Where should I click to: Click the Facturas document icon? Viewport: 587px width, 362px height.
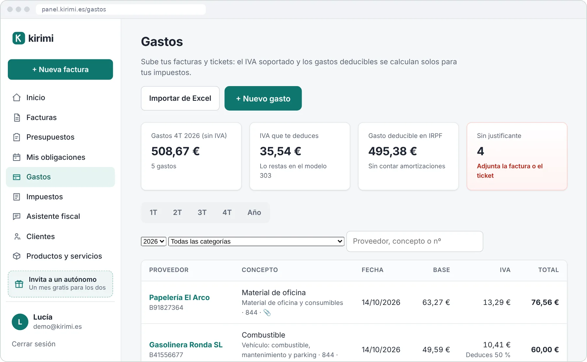[x=17, y=117]
